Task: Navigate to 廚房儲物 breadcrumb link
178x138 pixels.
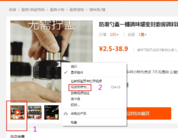Action: 77,10
